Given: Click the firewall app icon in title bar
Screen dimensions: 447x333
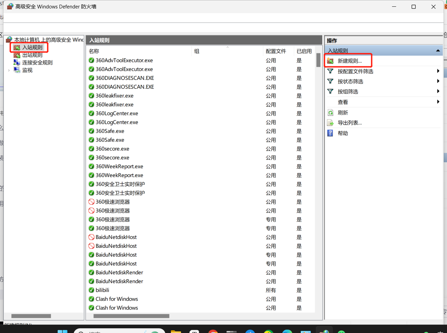Looking at the screenshot, I should (x=10, y=6).
